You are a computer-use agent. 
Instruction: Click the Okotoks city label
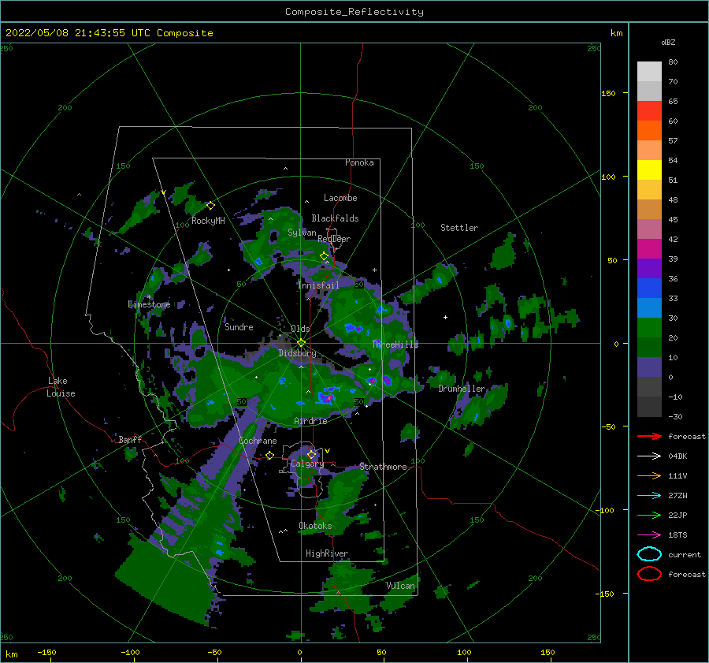(x=316, y=526)
